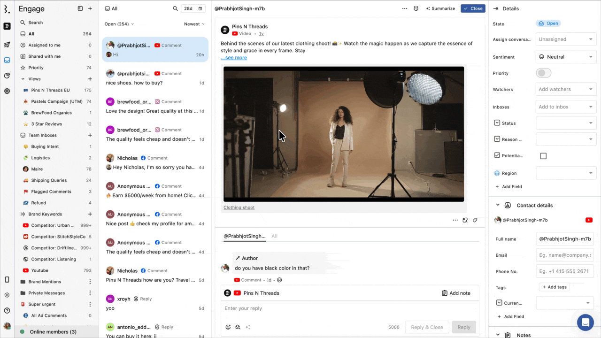
Task: Open the Newest sort dropdown
Action: pos(194,24)
